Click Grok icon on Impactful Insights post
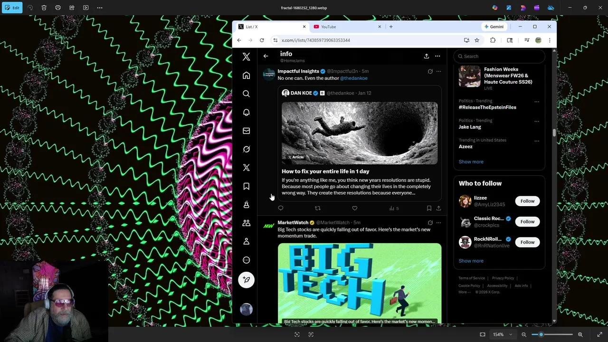The height and width of the screenshot is (342, 608). [x=430, y=71]
